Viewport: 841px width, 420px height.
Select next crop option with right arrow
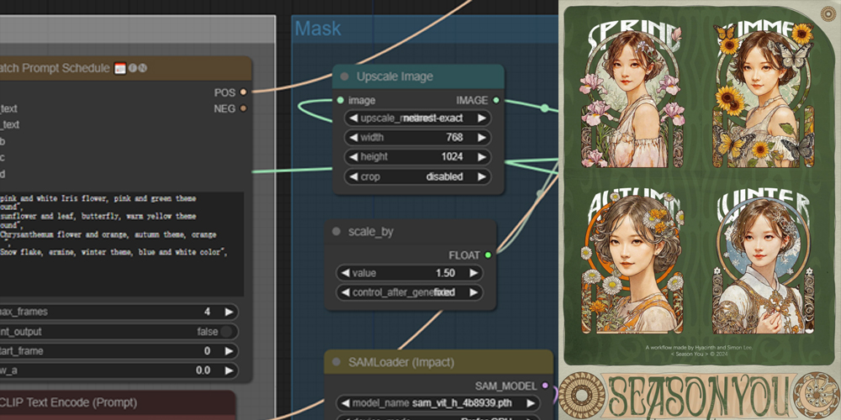pyautogui.click(x=482, y=176)
